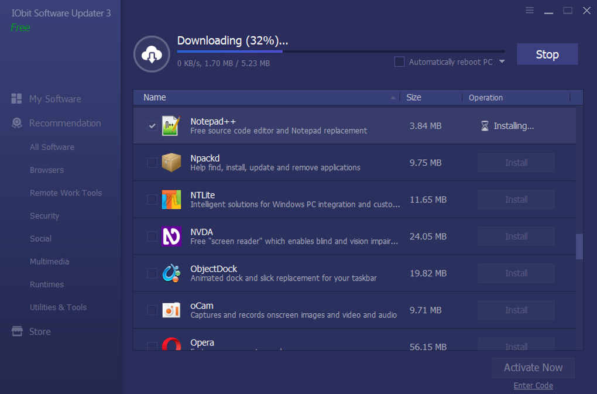
Task: Click the Recommendation ribbon icon
Action: [17, 123]
